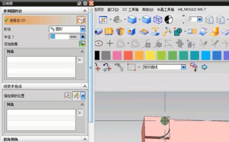Remove an entry with the first list's X button
Viewport: 229px width, 142px height.
tap(80, 60)
